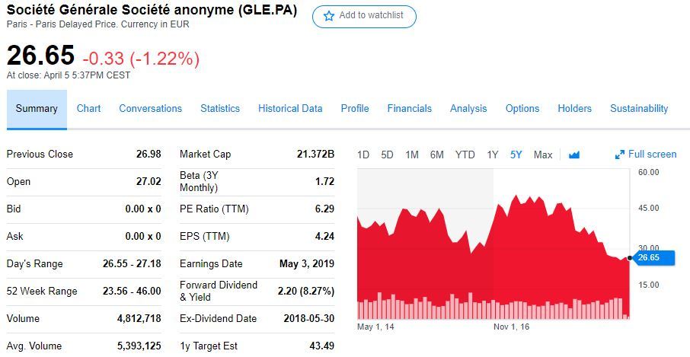Click the star icon beside Add to watchlist

329,16
